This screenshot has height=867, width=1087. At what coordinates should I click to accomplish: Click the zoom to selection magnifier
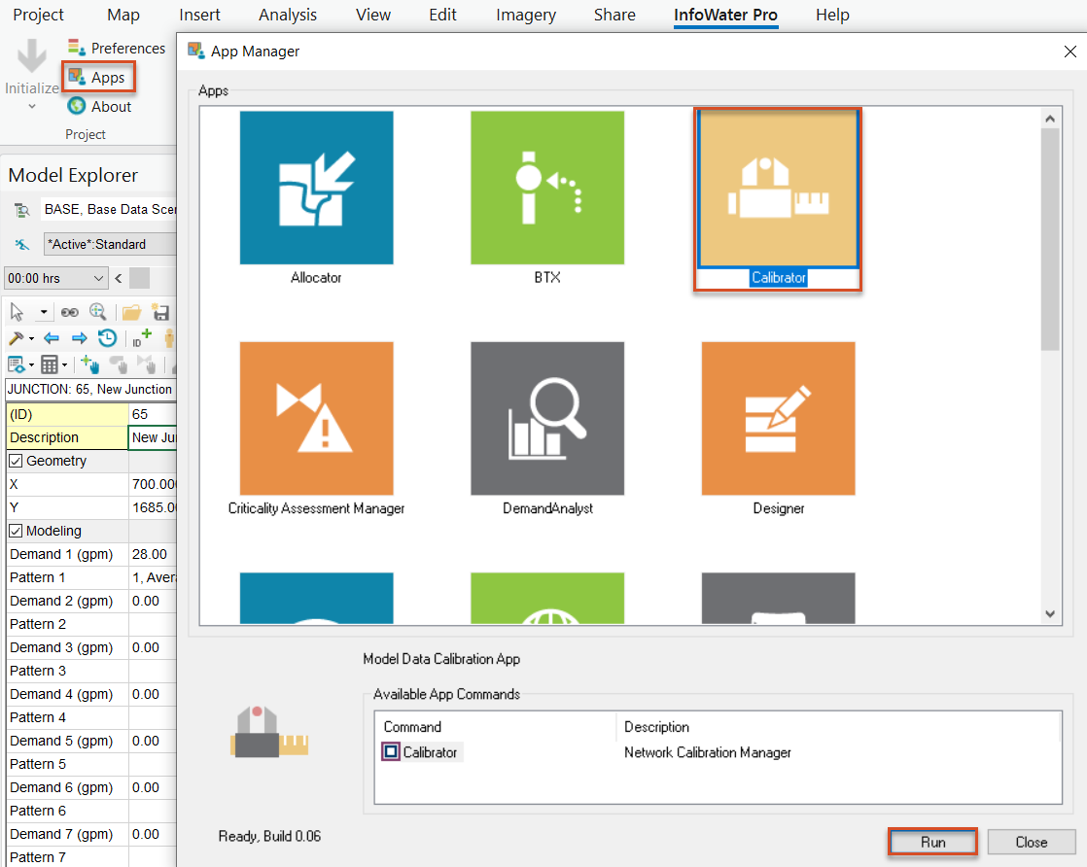[x=98, y=312]
